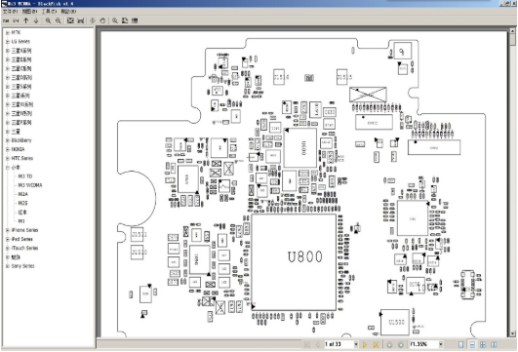
Task: Click the iPad Series tree label
Action: point(22,239)
